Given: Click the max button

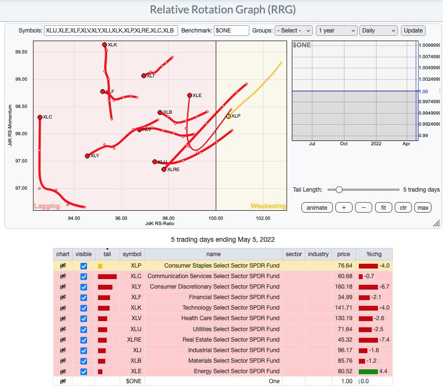Looking at the screenshot, I should point(423,208).
